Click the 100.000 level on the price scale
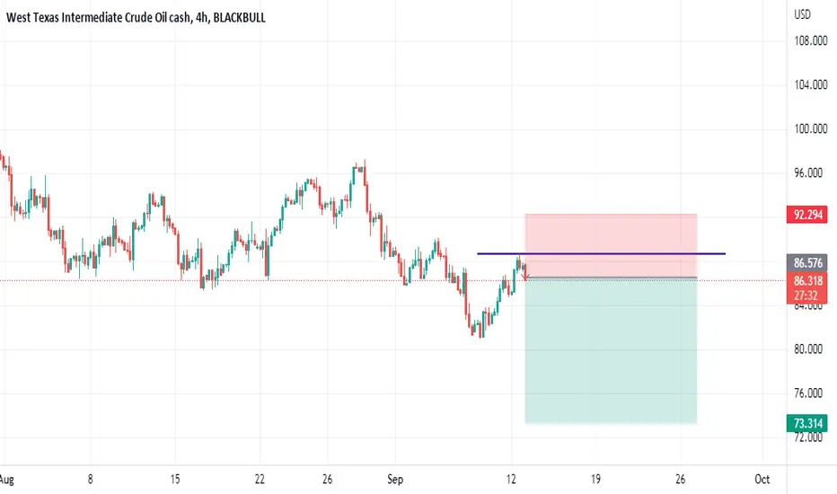This screenshot has height=494, width=837. (810, 128)
